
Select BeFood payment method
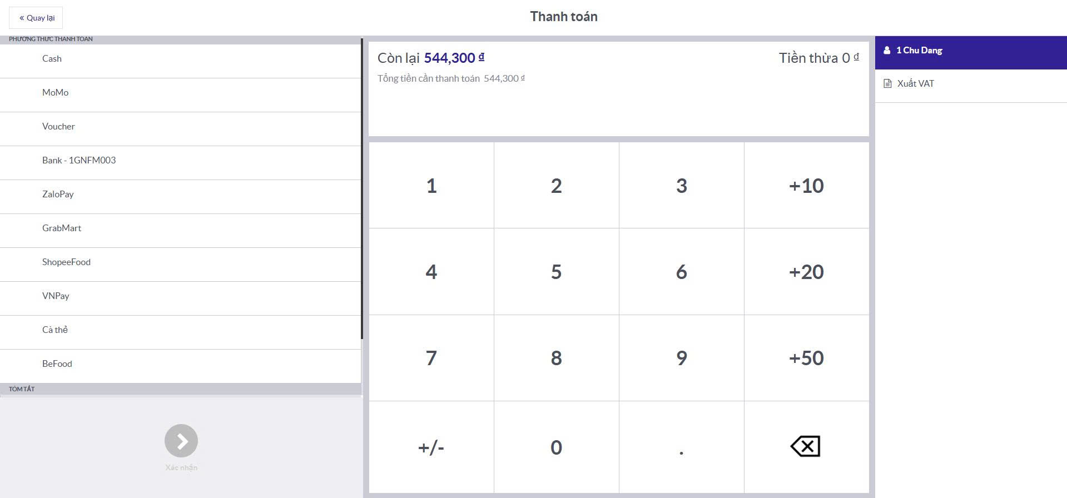pos(57,364)
